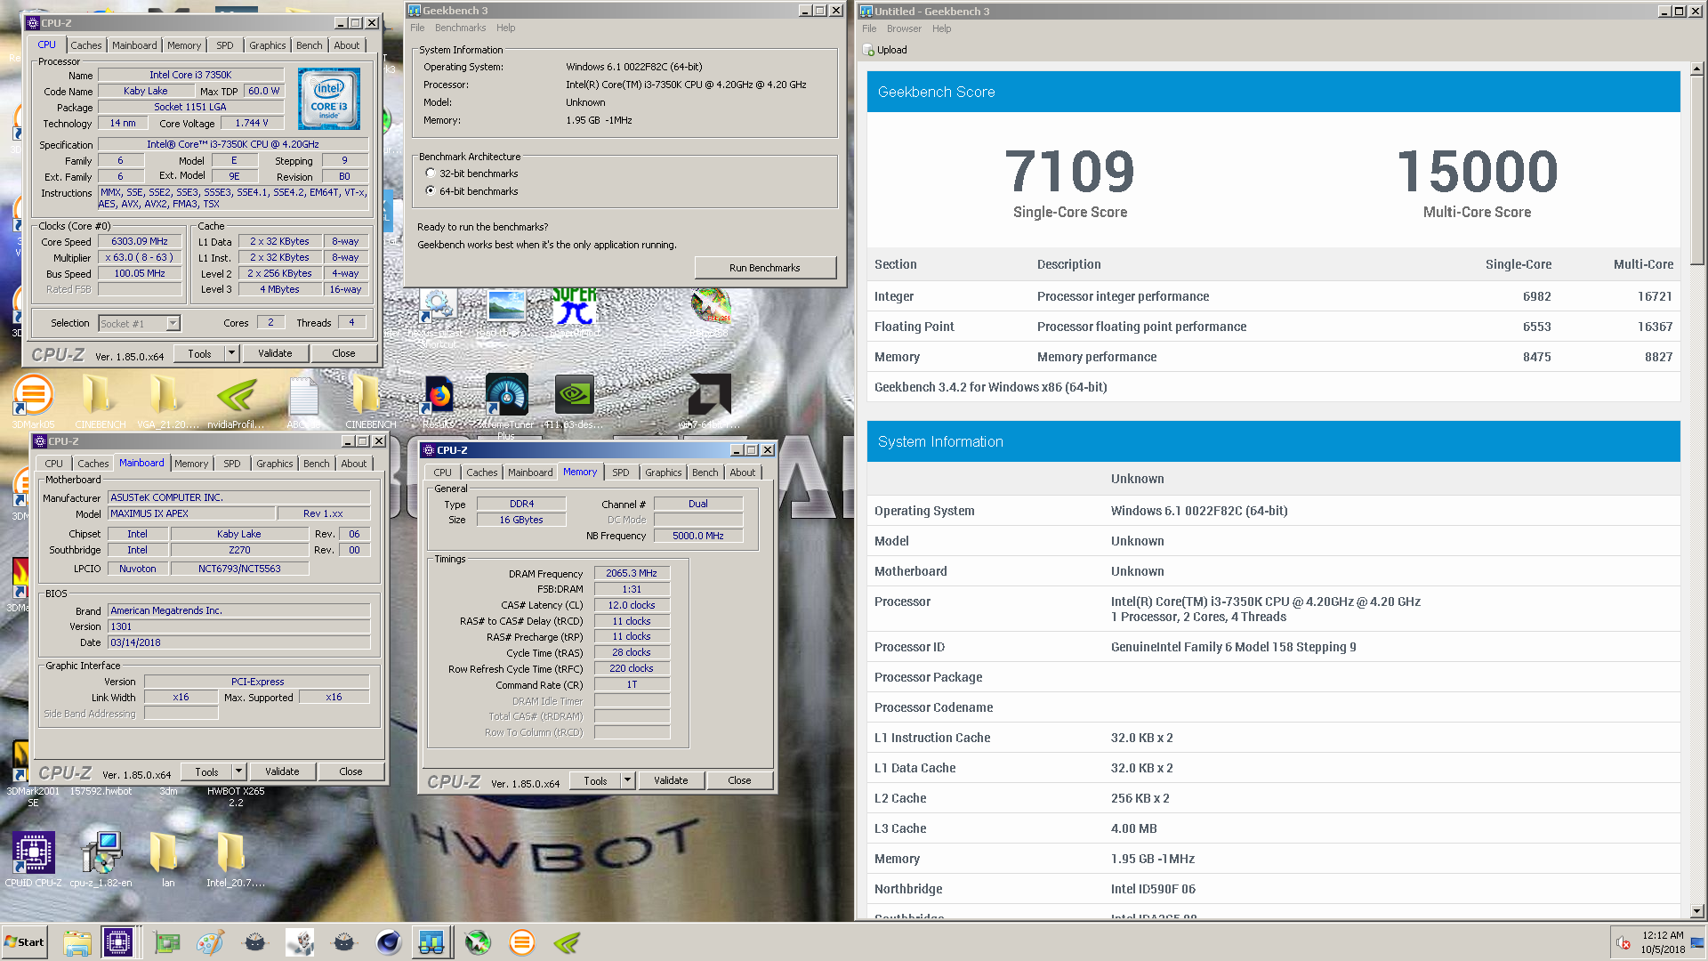
Task: Click Processor ID row in System Information
Action: tap(1274, 647)
